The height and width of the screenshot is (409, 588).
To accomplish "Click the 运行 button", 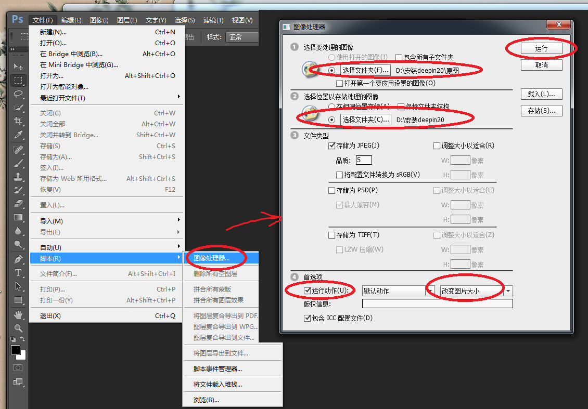I will 542,48.
